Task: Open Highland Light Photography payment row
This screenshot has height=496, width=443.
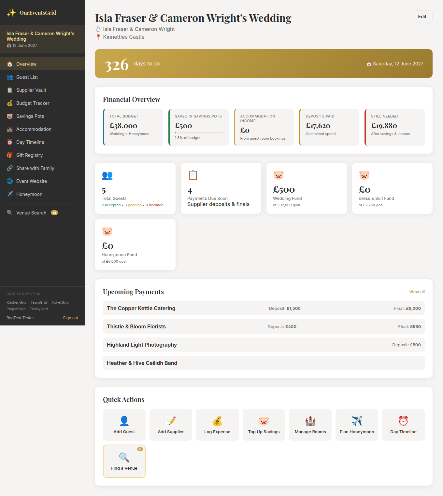Action: coord(264,345)
